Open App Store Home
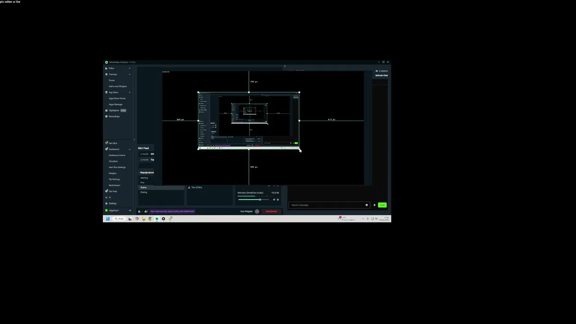The image size is (576, 324). [x=117, y=98]
